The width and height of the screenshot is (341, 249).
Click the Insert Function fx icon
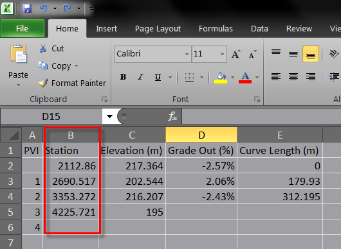point(173,116)
